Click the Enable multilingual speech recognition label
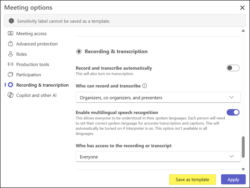 [x=117, y=112]
